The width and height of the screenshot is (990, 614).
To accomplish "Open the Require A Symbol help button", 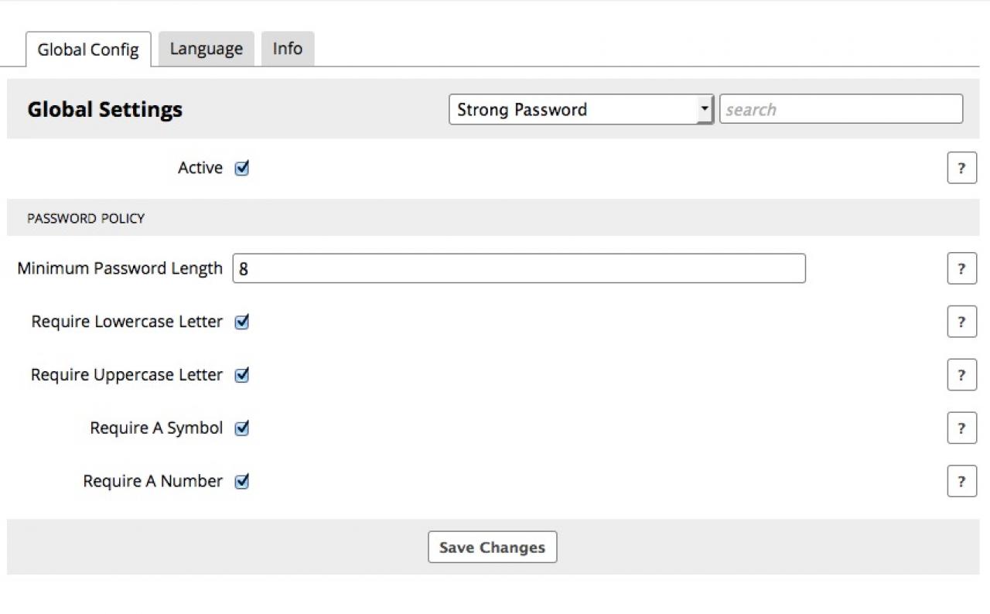I will coord(961,428).
